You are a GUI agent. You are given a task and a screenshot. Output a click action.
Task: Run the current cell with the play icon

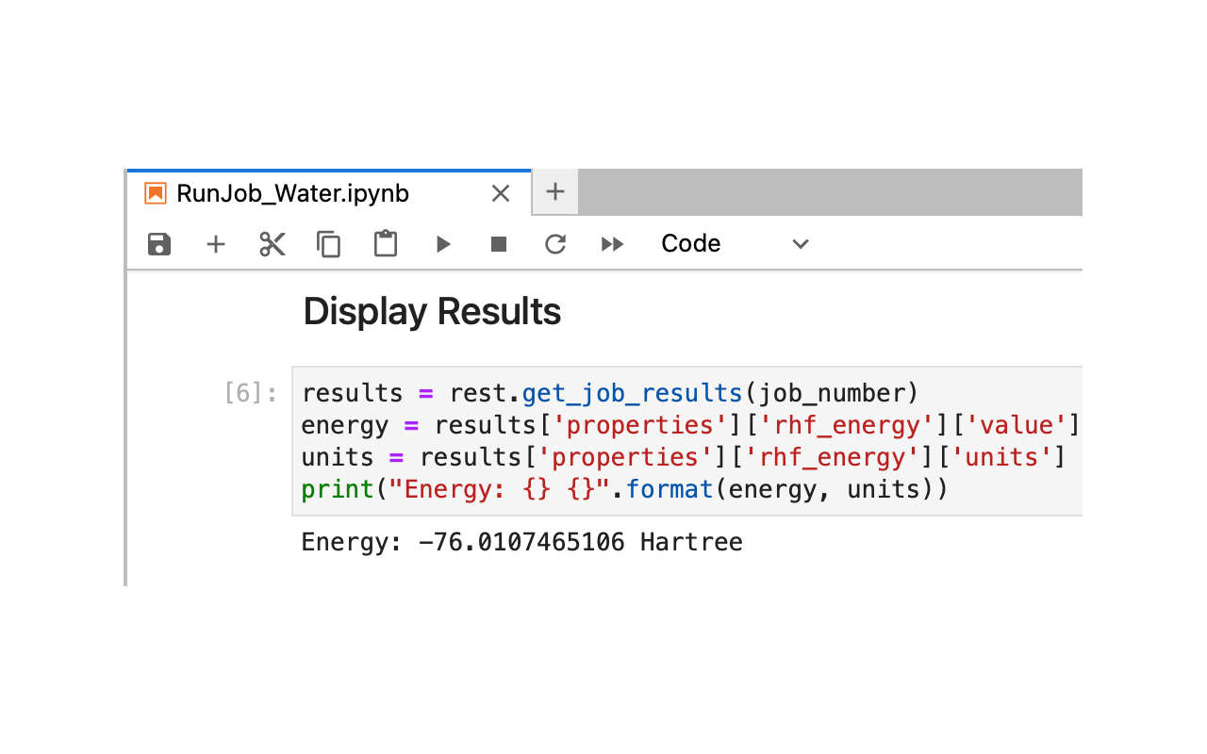click(442, 243)
